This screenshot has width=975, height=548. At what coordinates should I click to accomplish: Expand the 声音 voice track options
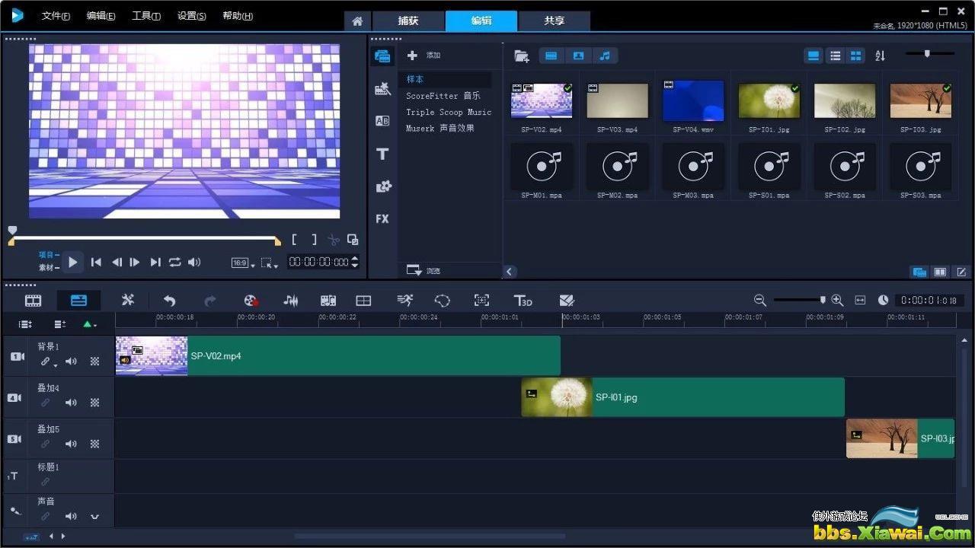tap(95, 517)
